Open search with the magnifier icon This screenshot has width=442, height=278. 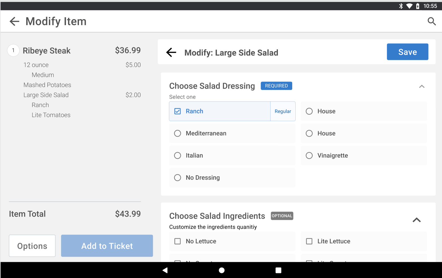tap(432, 21)
